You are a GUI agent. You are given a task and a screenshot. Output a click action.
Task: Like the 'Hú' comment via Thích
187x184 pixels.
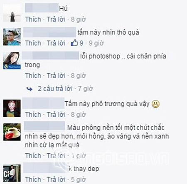[x=33, y=19]
